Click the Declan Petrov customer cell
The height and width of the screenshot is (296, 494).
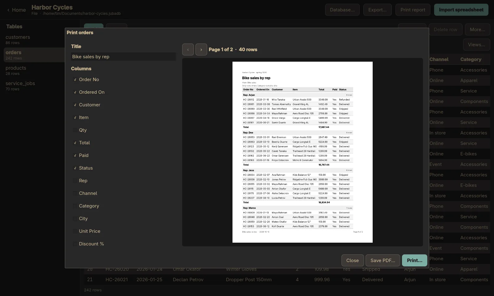click(x=188, y=280)
